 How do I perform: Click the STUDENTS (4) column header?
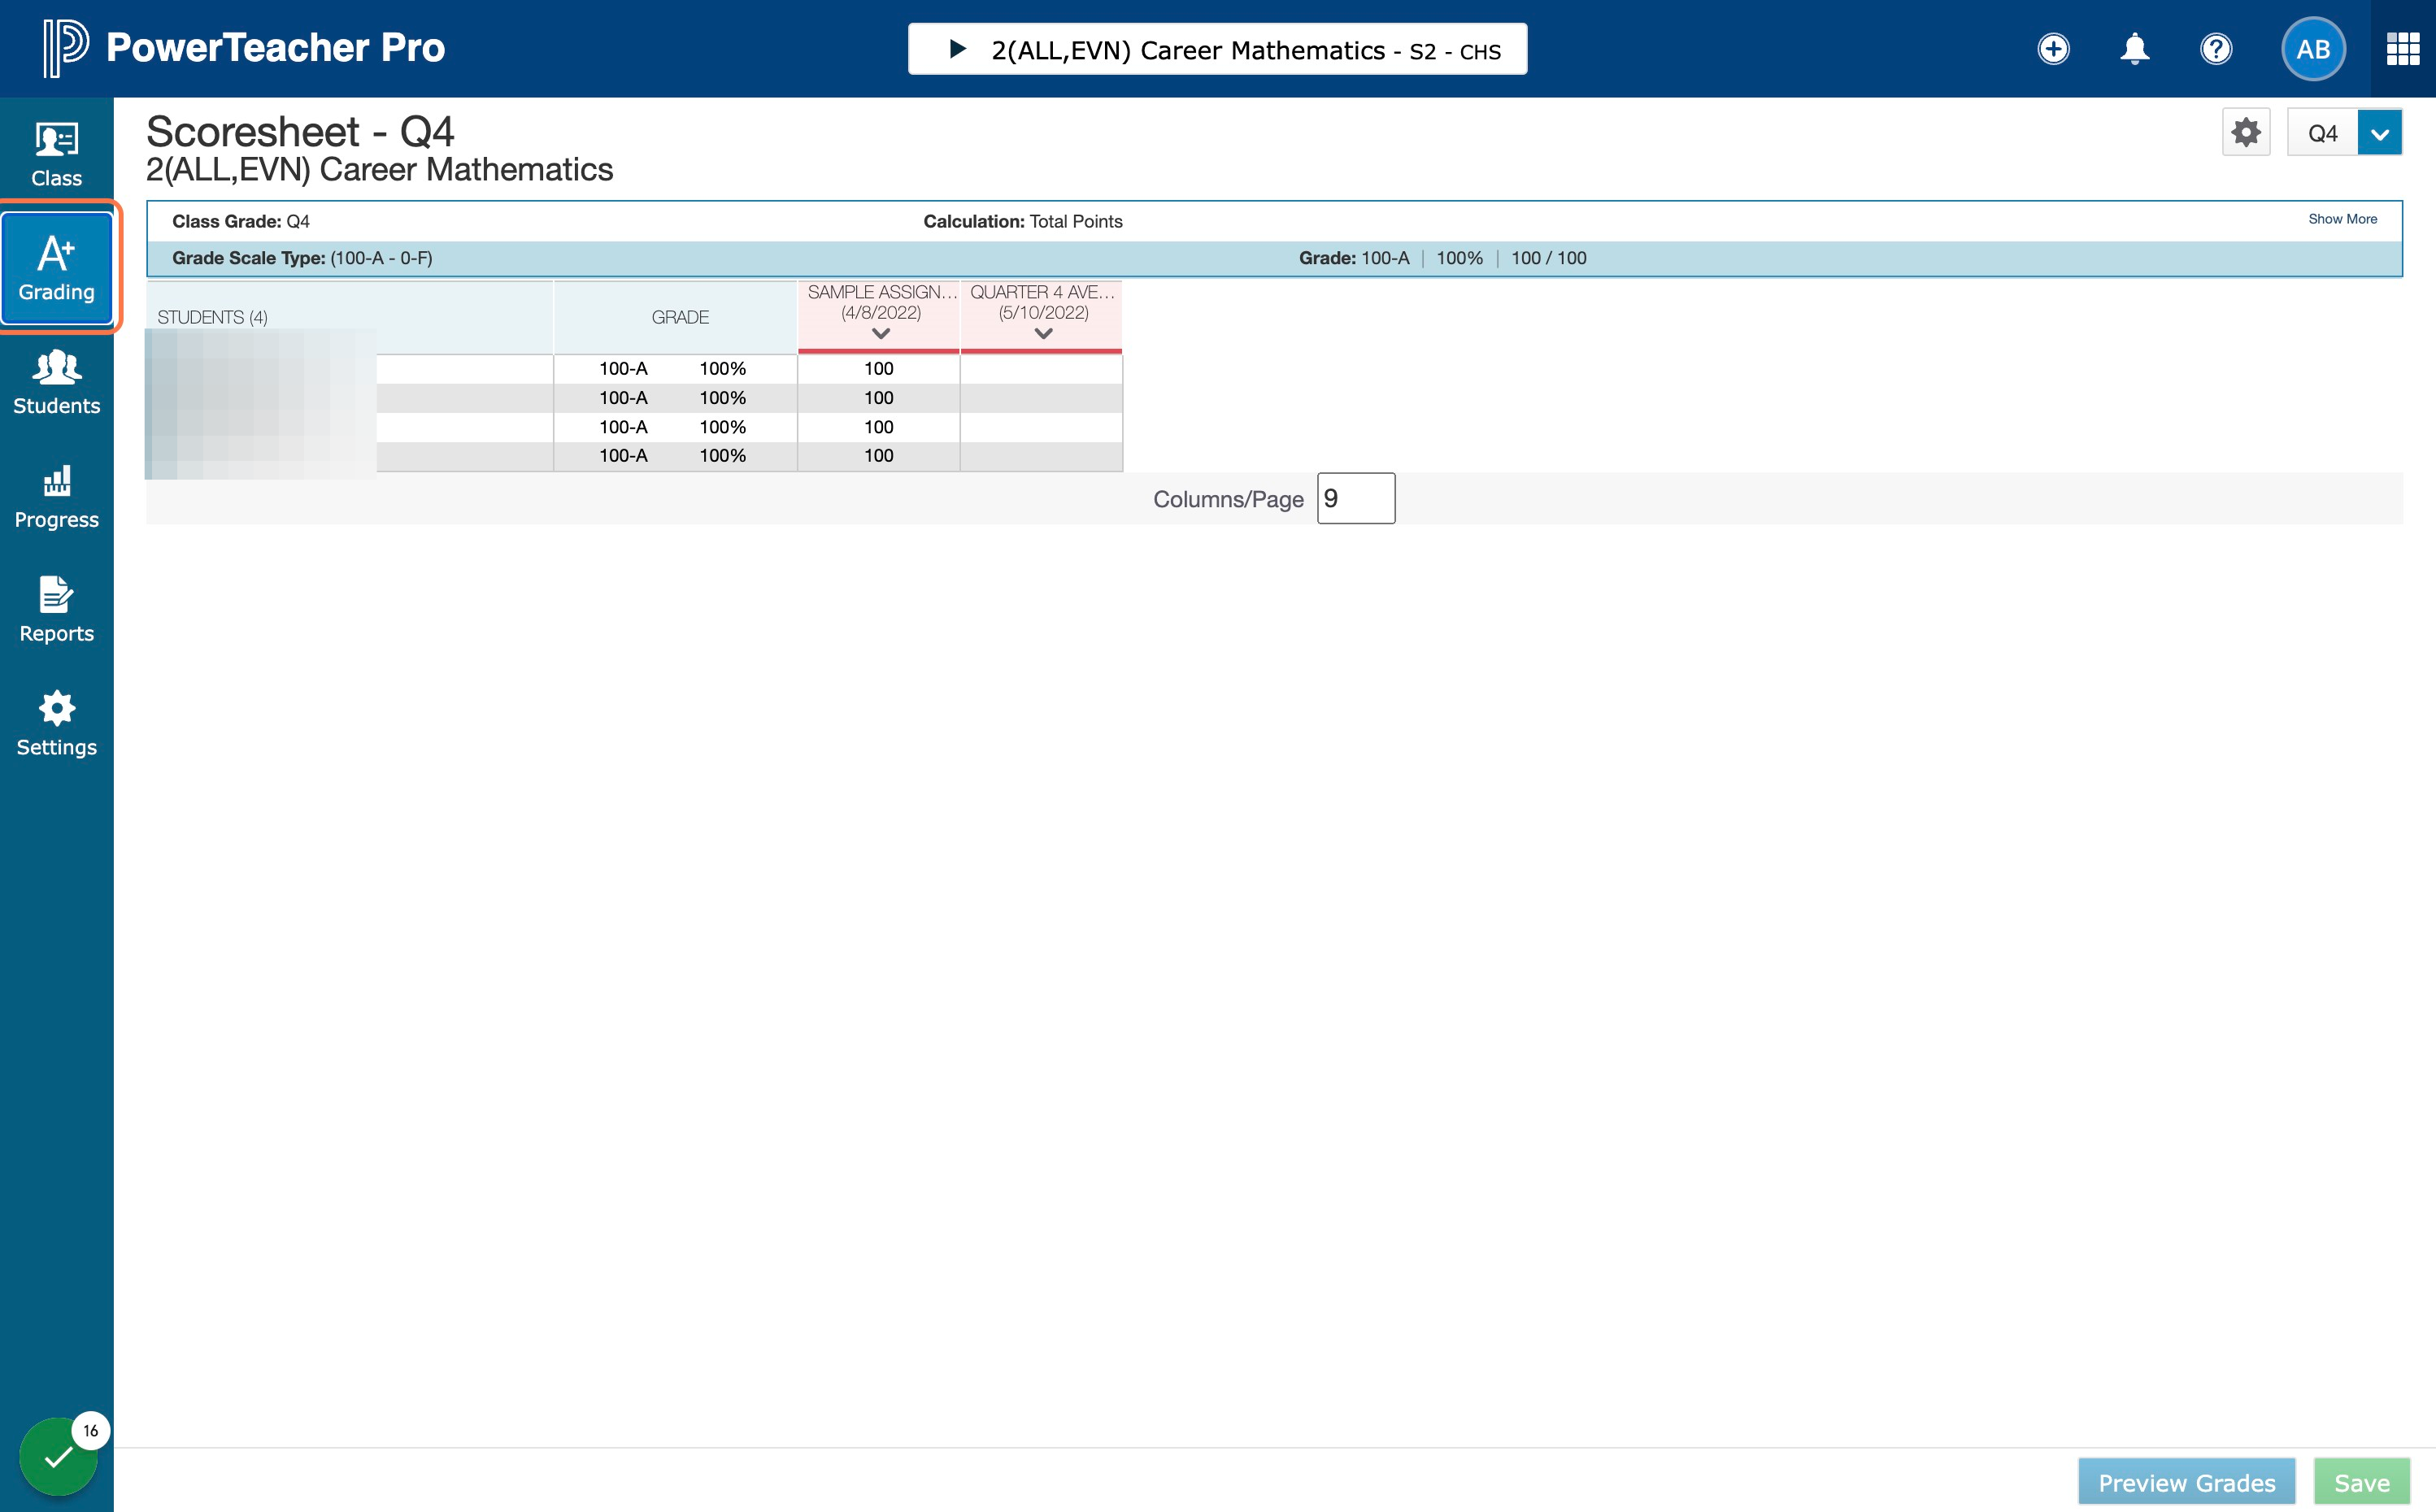point(349,317)
